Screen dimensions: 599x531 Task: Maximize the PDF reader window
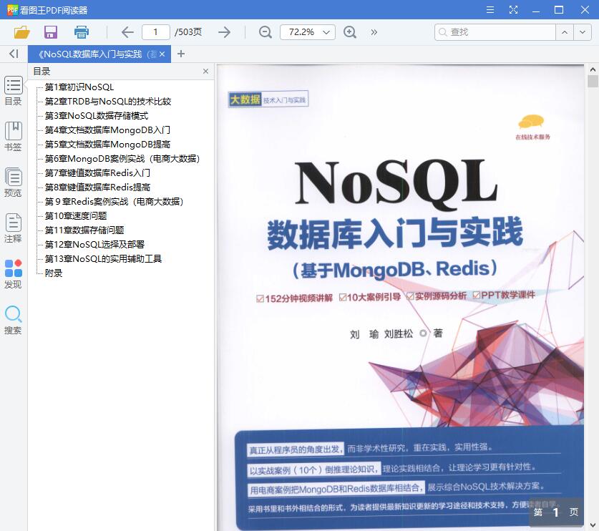click(x=559, y=10)
